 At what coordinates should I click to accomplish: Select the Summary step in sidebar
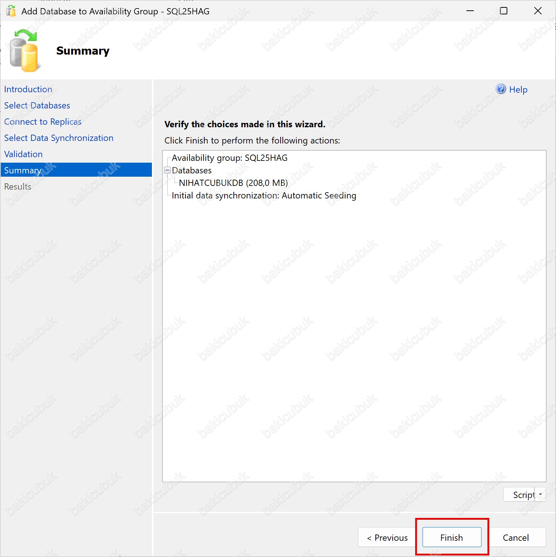tap(23, 170)
